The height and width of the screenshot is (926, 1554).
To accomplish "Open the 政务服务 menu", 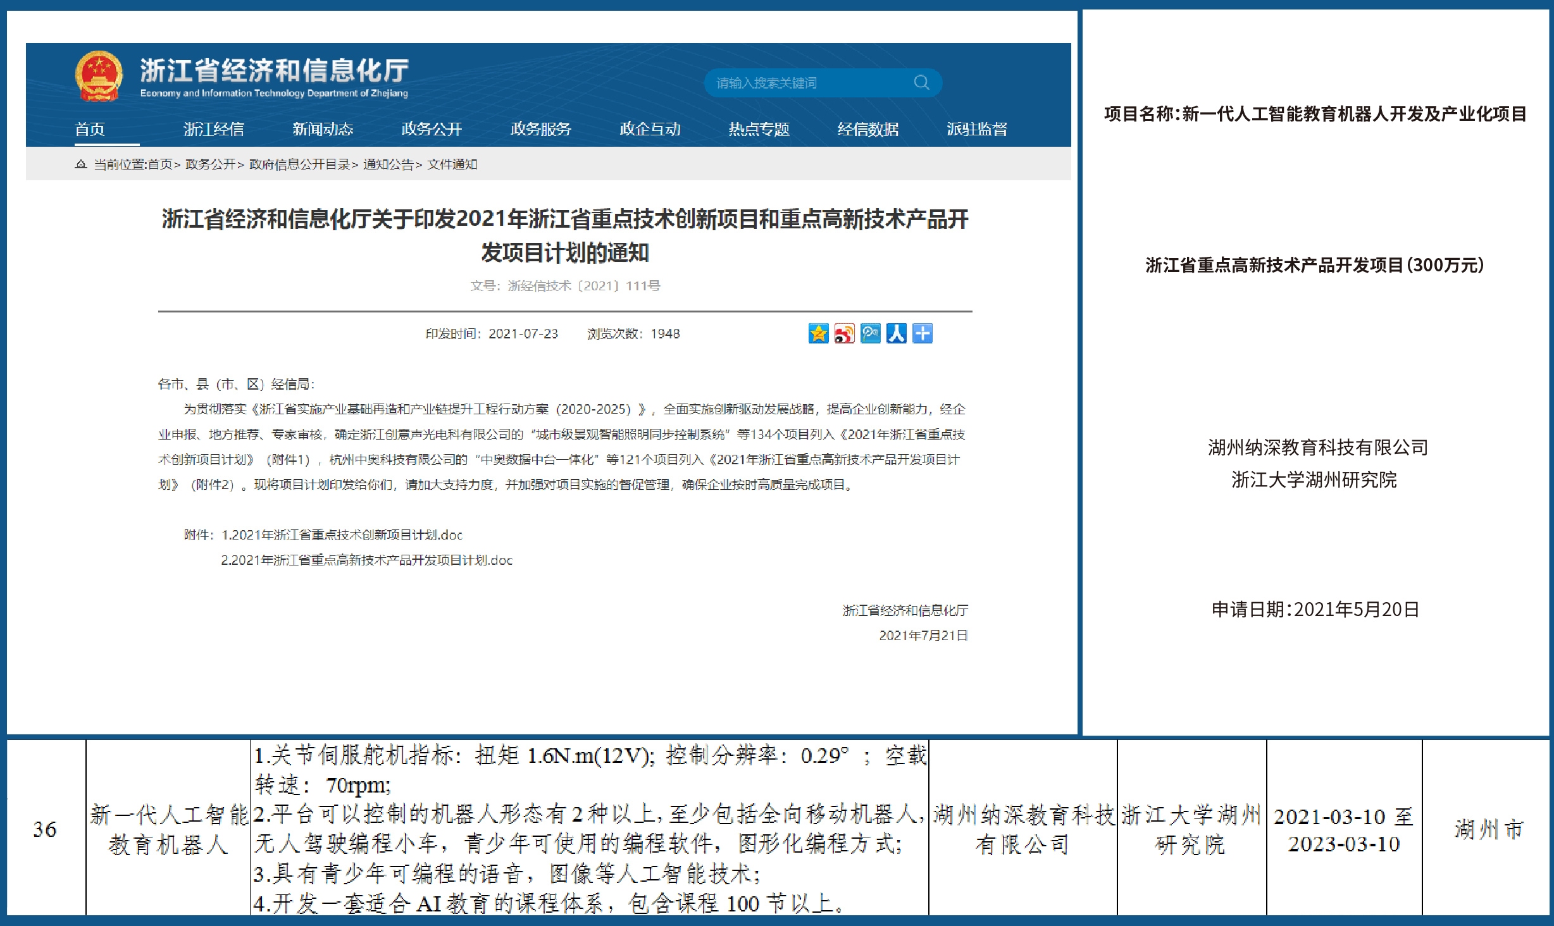I will tap(540, 128).
